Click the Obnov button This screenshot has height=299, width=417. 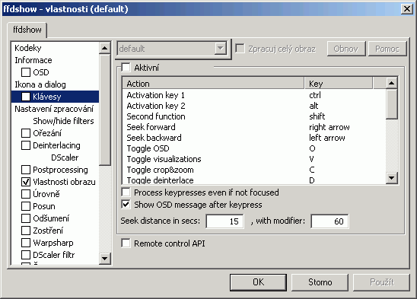[346, 49]
